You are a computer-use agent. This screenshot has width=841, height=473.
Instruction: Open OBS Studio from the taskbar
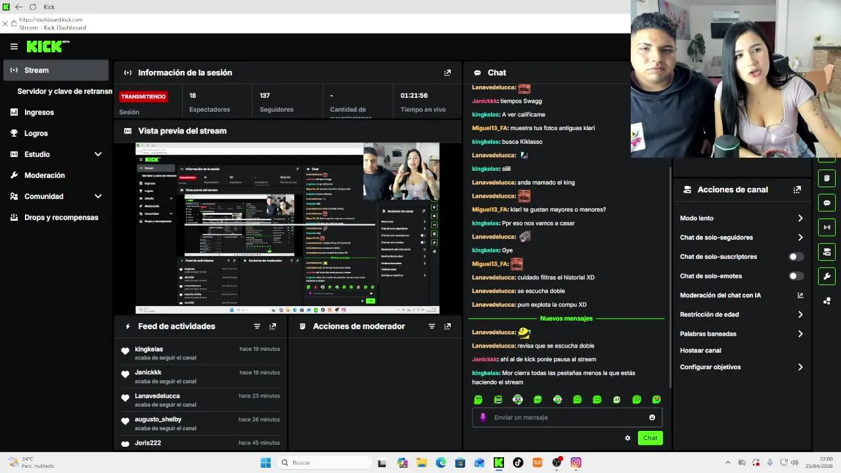point(557,462)
